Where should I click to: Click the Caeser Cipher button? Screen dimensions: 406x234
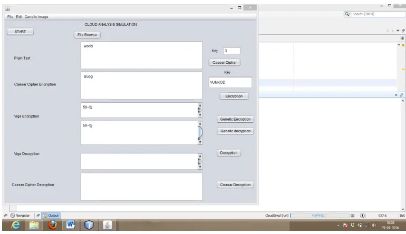(x=225, y=62)
